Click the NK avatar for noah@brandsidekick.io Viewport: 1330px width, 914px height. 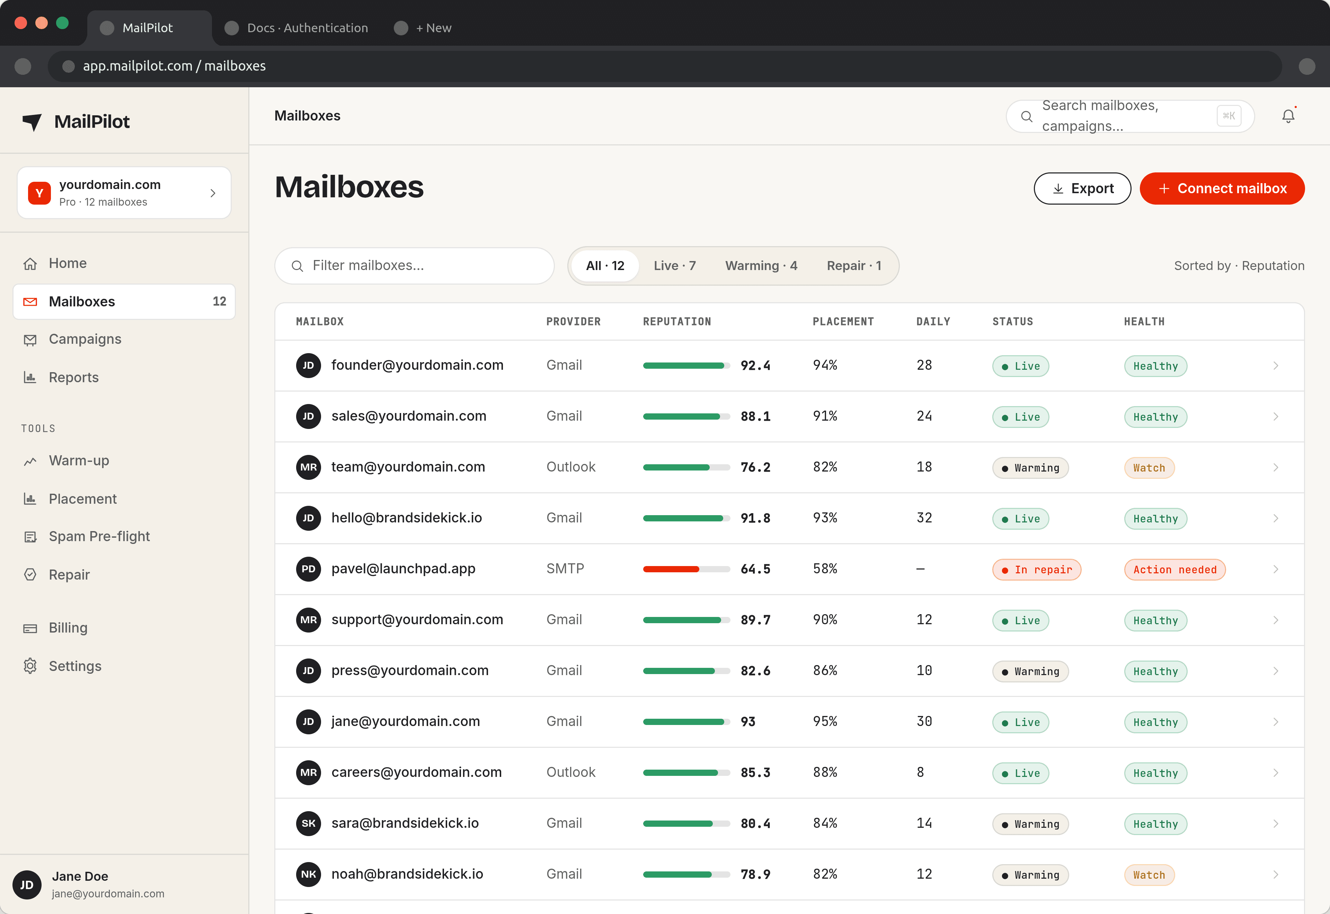[x=308, y=874]
